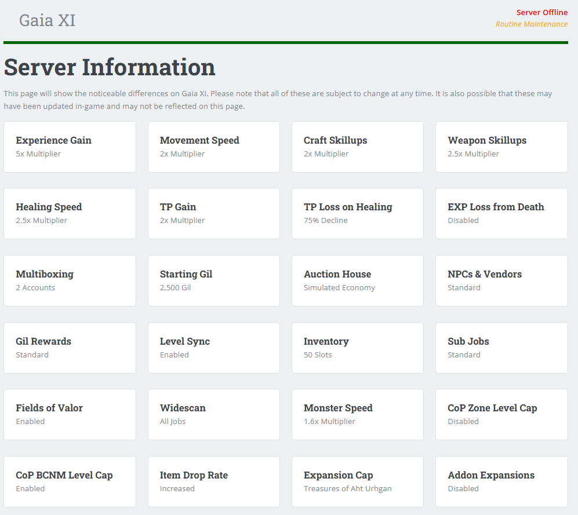Select the Auction House card title
Viewport: 578px width, 515px height.
click(x=337, y=274)
